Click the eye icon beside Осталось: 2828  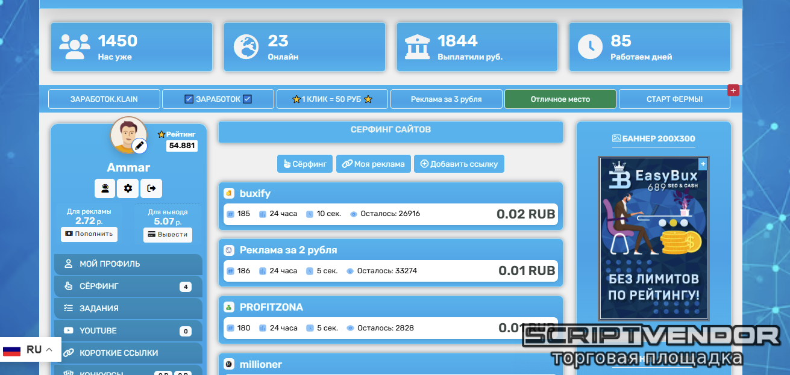[x=350, y=328]
